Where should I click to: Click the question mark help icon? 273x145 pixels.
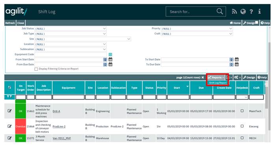251,12
